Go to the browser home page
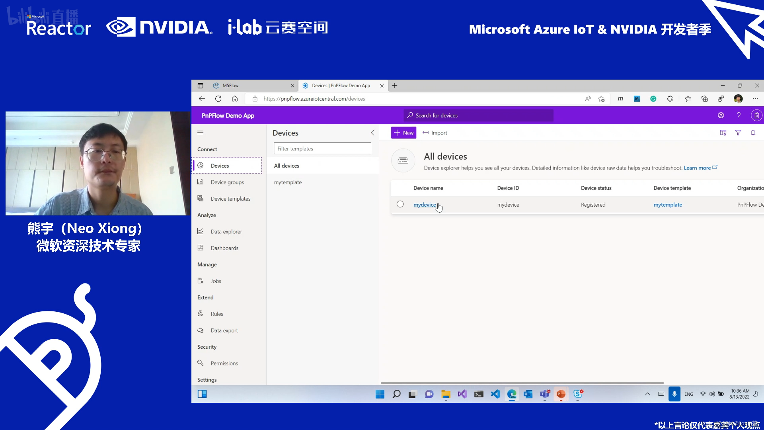Screen dimensions: 764x430 tap(235, 99)
